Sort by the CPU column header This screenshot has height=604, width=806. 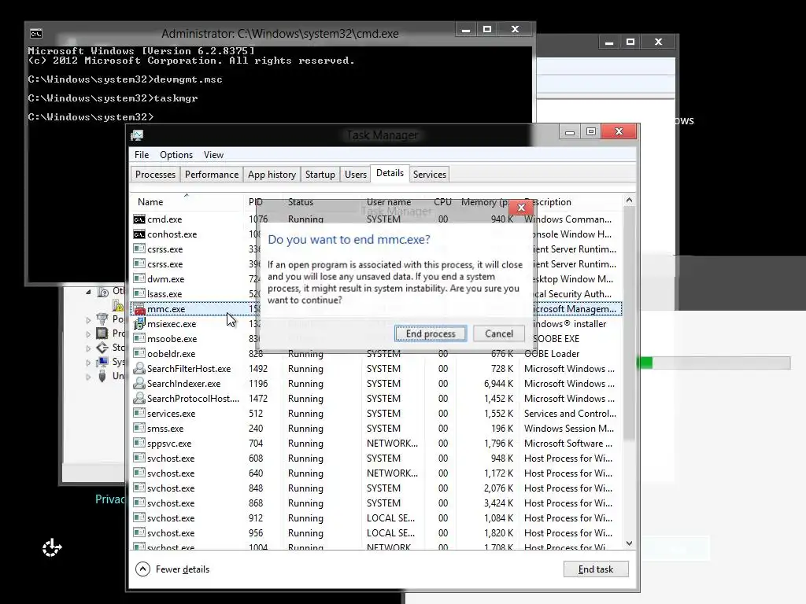pos(442,202)
